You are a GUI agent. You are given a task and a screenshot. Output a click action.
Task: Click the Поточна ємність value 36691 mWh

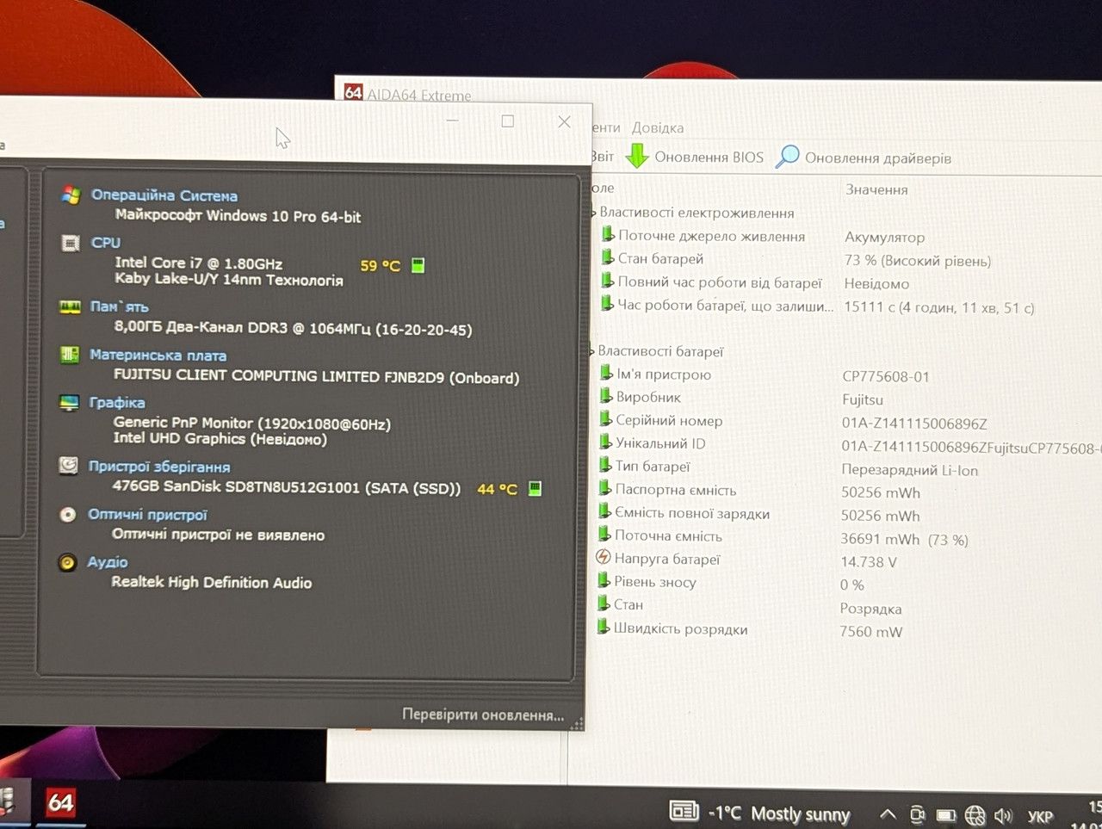point(880,540)
